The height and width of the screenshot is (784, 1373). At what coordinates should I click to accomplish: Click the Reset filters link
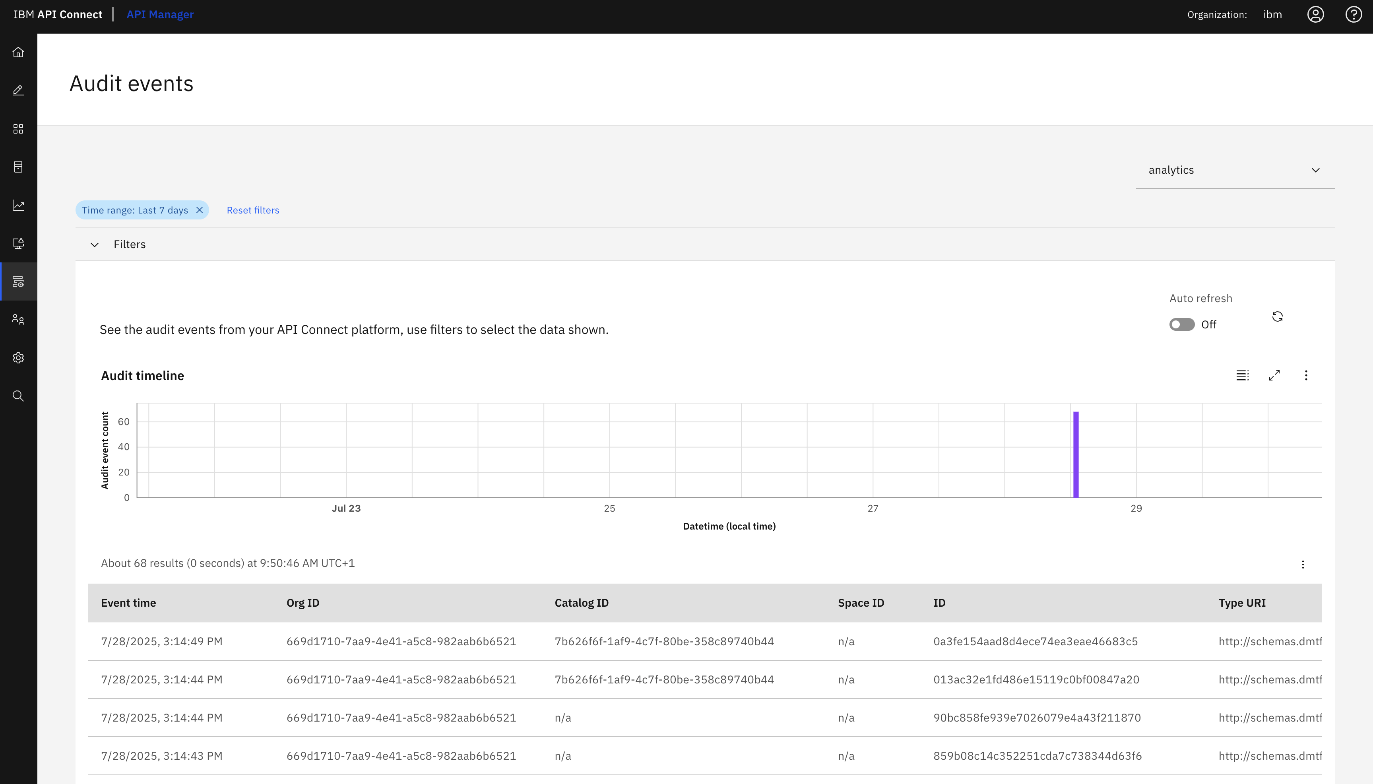[253, 211]
